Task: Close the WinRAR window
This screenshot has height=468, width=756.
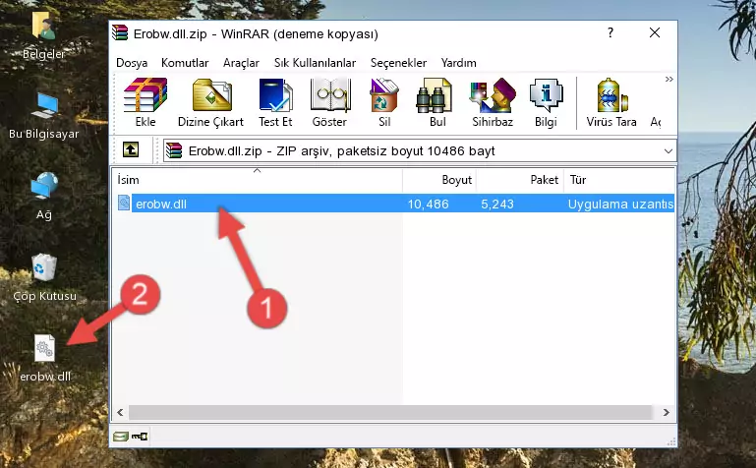Action: point(655,32)
